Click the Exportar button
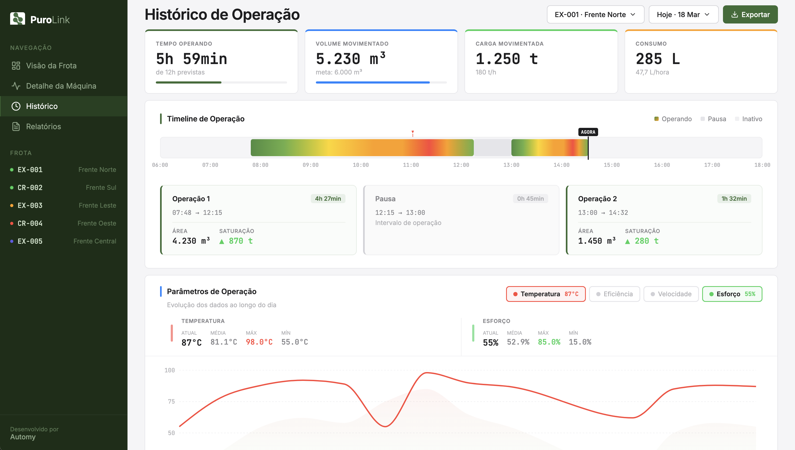The height and width of the screenshot is (450, 795). pyautogui.click(x=750, y=14)
